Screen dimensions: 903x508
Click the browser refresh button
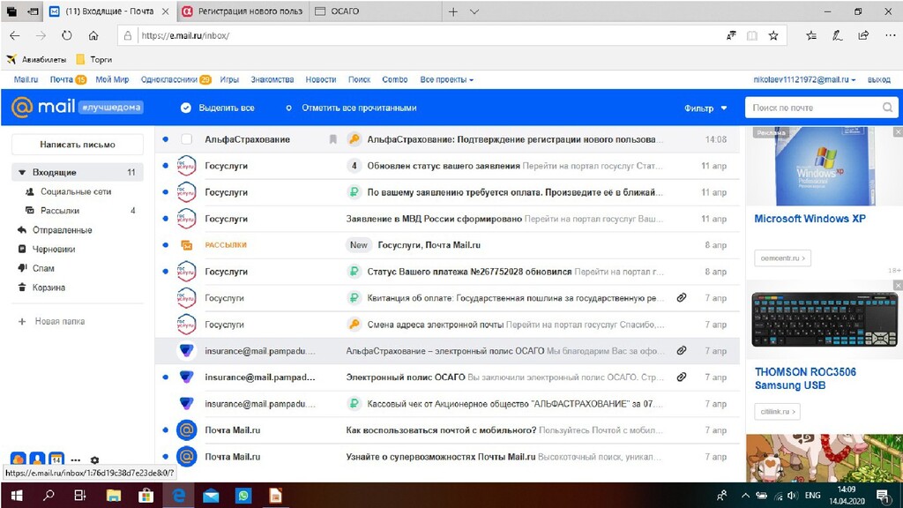tap(67, 35)
